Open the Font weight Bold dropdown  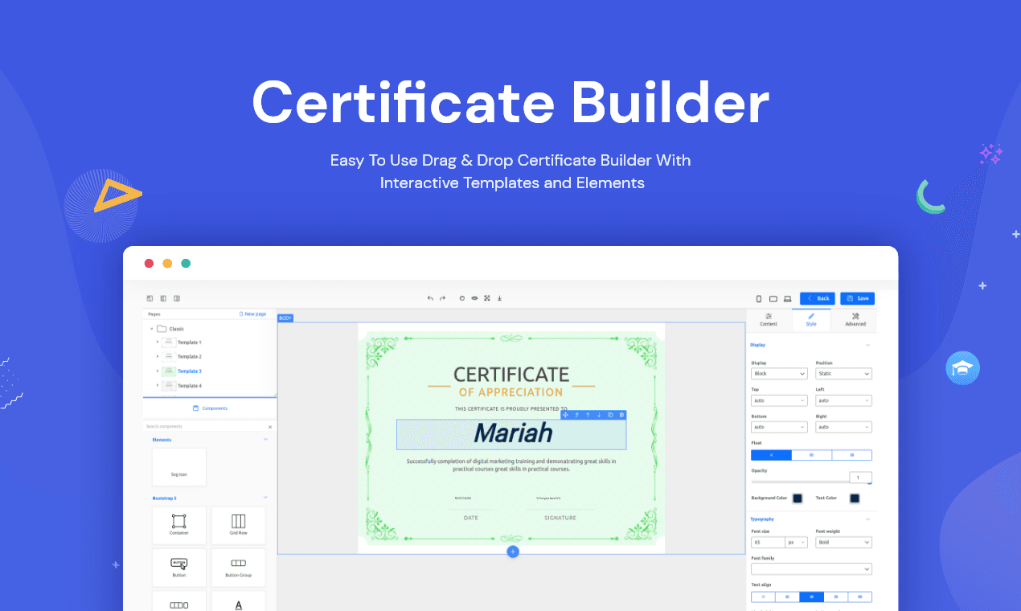click(x=844, y=543)
